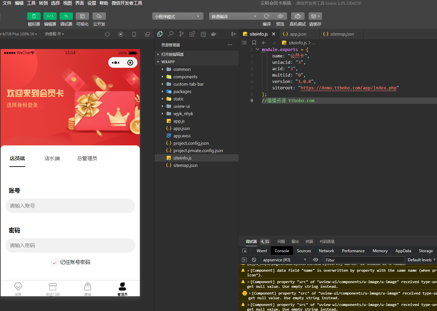Image resolution: width=437 pixels, height=311 pixels.
Task: Open the Explorer files icon
Action: (160, 34)
